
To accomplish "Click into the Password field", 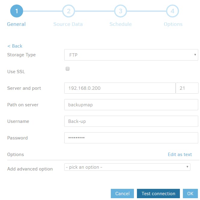I will click(131, 138).
